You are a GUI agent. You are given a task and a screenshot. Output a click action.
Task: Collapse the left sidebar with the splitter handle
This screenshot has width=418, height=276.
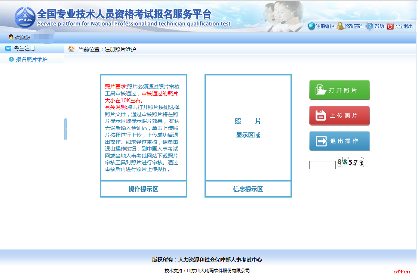[x=65, y=129]
